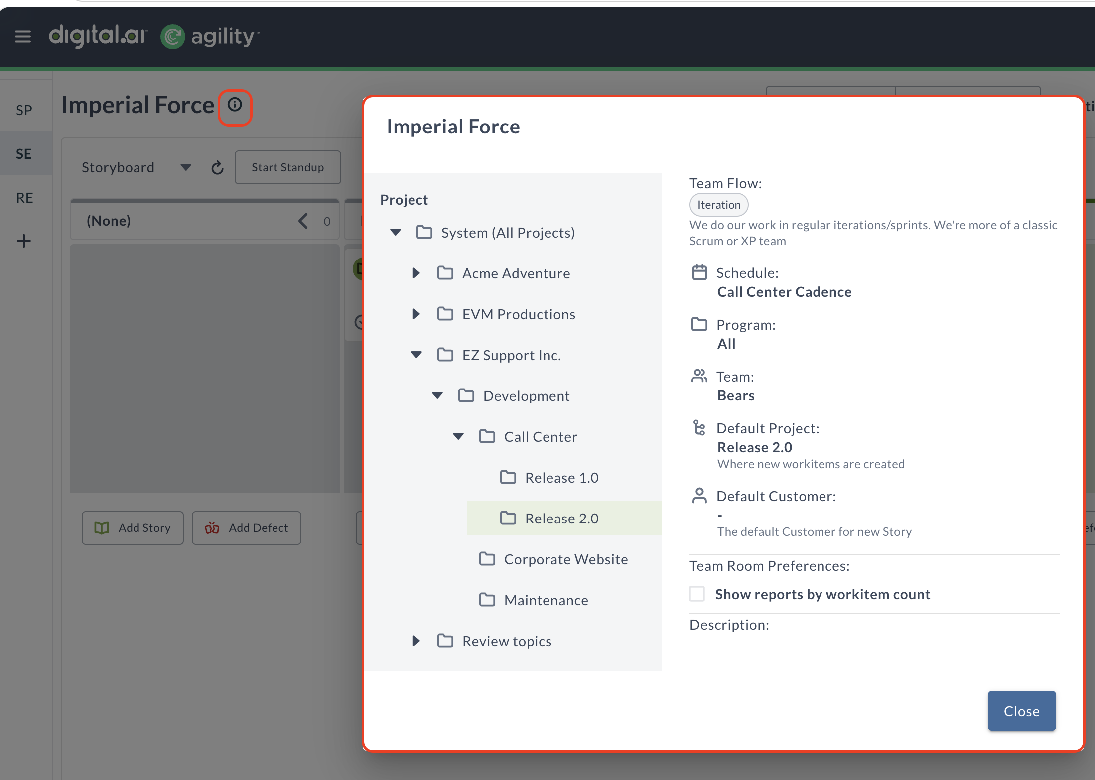Click the Program folder icon

point(699,324)
